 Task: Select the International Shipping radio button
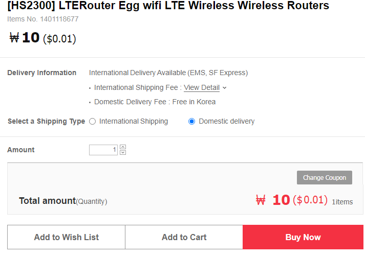point(93,121)
